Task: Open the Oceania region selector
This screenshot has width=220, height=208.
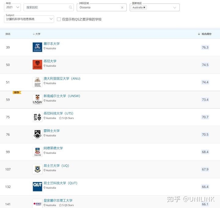Action: click(101, 7)
